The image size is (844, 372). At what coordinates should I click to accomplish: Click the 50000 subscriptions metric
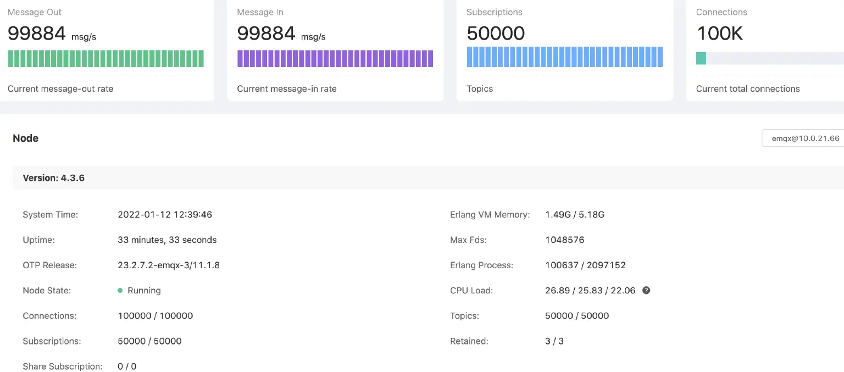click(x=495, y=33)
